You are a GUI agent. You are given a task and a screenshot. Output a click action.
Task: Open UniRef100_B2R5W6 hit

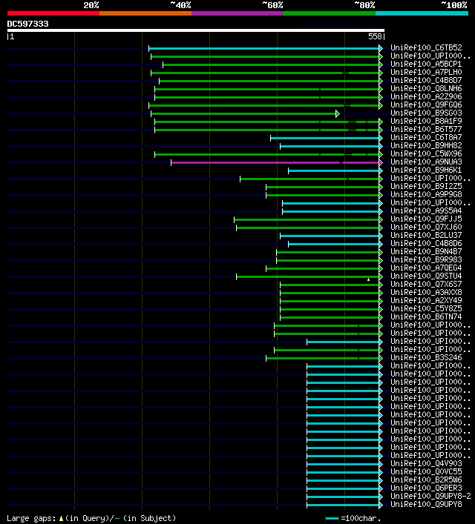click(426, 480)
